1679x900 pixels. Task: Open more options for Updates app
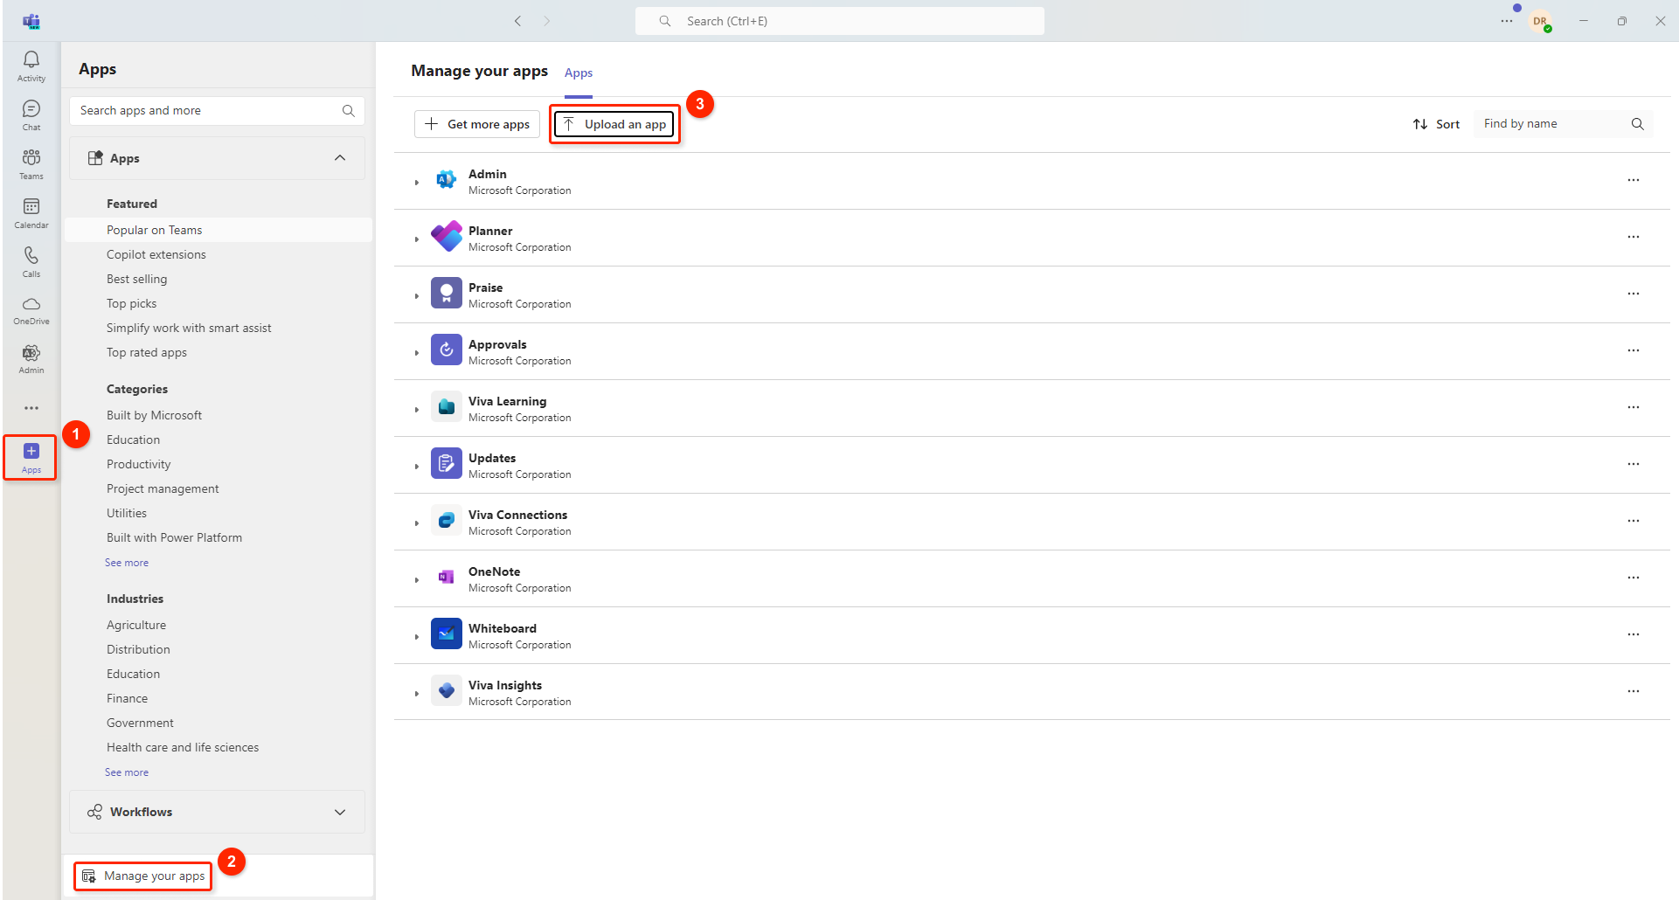(1633, 464)
